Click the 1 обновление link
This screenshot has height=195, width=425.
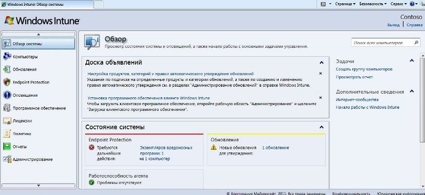276,148
